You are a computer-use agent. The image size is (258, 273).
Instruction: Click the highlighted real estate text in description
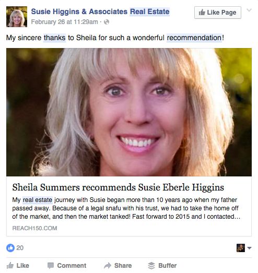point(38,200)
